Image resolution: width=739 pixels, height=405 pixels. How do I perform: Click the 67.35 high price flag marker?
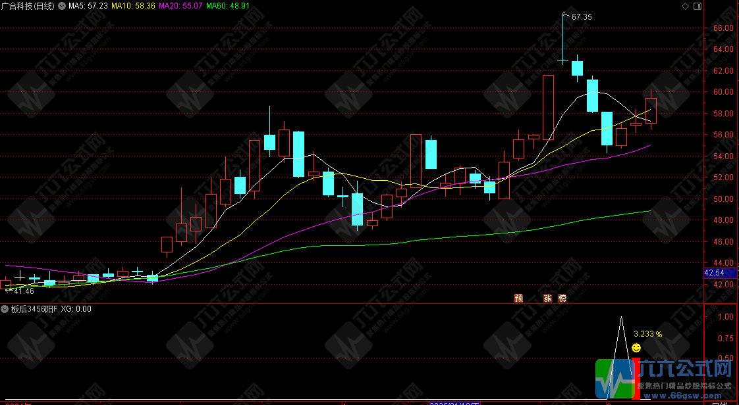(581, 16)
